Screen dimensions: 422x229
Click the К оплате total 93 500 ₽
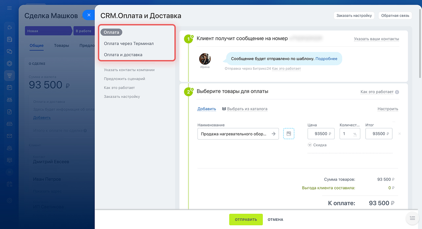381,203
